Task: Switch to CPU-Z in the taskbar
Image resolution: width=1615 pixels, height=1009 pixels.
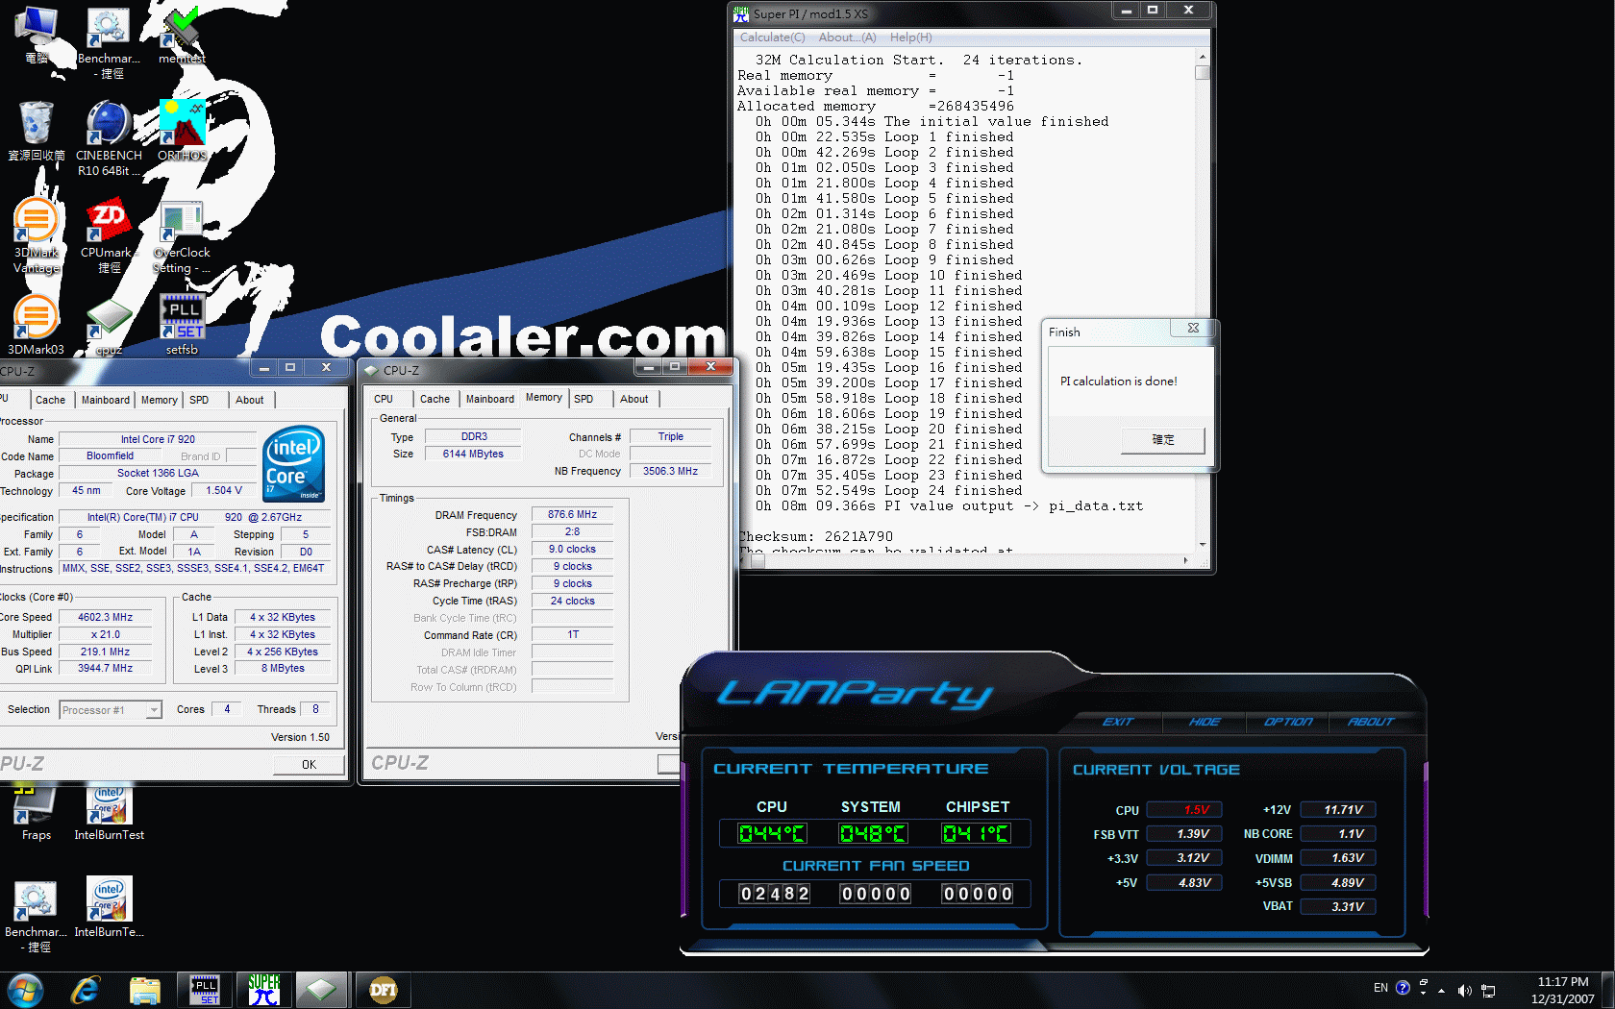Action: point(322,990)
